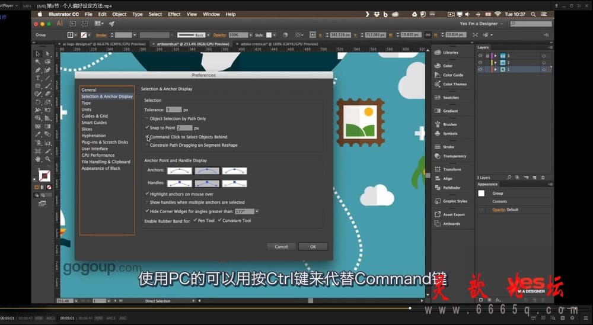This screenshot has width=593, height=325.
Task: Open the Swatches panel
Action: [x=447, y=98]
